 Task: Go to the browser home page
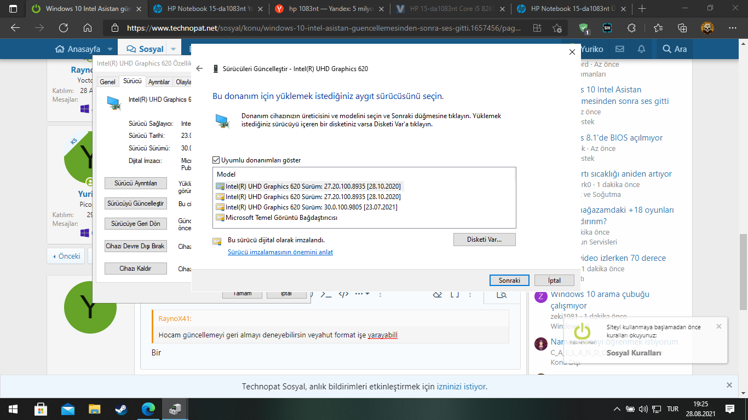tap(88, 28)
